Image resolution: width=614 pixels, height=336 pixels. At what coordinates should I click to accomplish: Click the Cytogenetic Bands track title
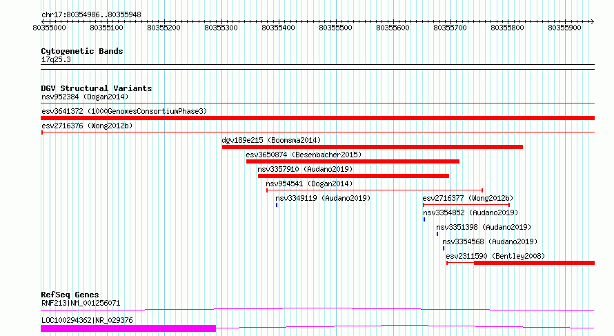[82, 51]
